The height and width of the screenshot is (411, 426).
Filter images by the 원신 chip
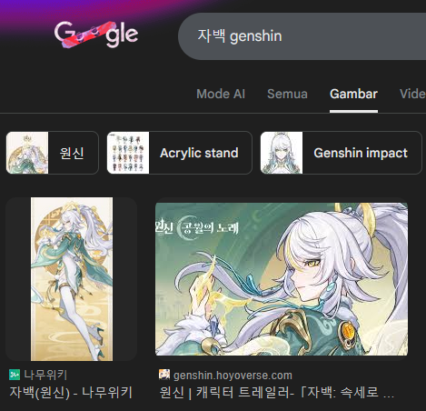coord(53,153)
